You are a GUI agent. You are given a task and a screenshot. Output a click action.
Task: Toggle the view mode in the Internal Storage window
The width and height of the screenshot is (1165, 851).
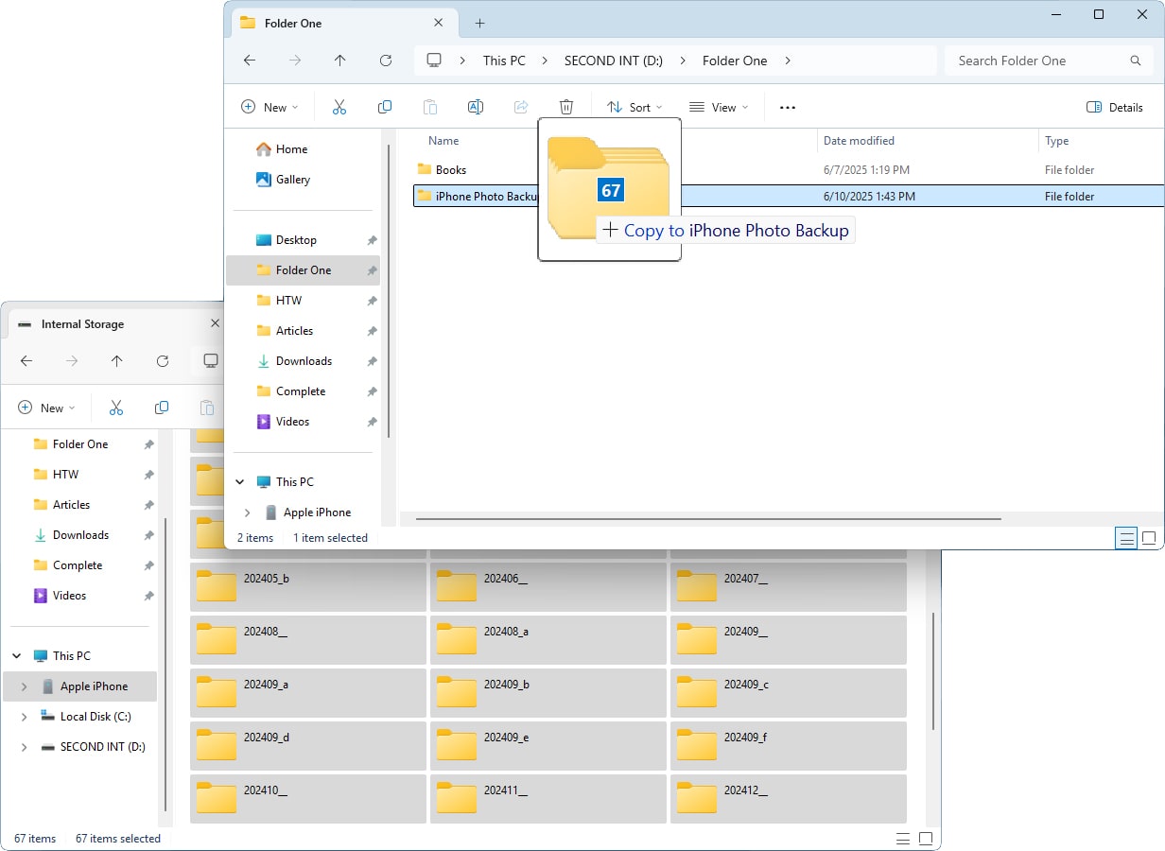(x=903, y=838)
